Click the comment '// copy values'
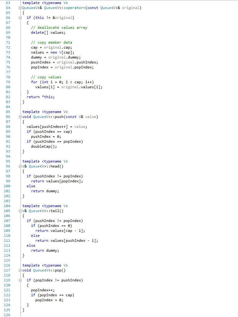Screen dimensions: 238x317 (x=46, y=77)
